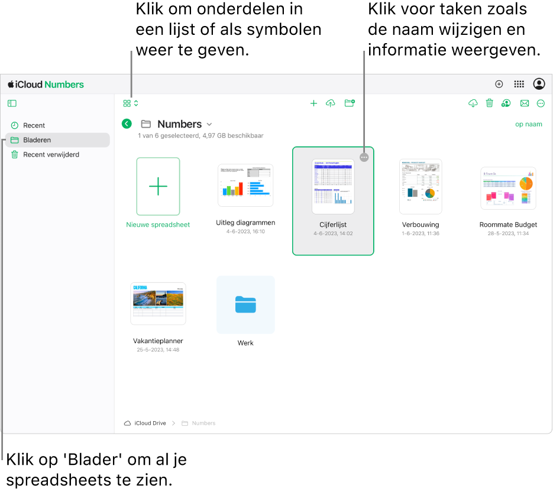Viewport: 553px width, 495px height.
Task: Switch to Recent in the sidebar
Action: pos(33,125)
